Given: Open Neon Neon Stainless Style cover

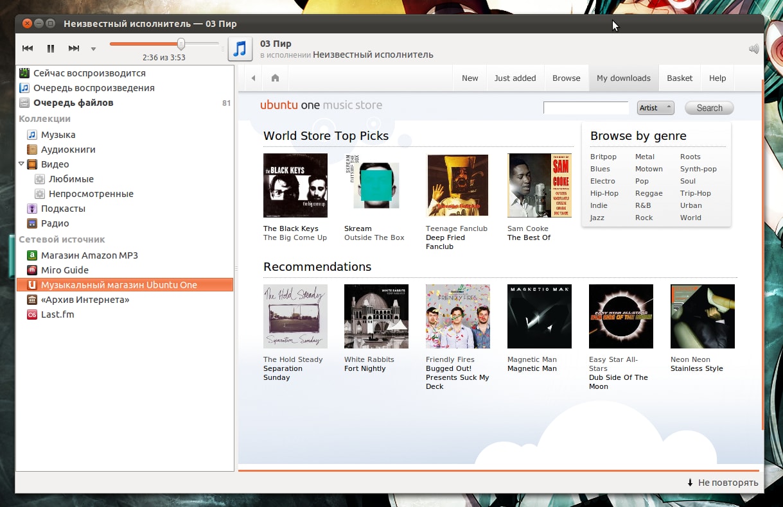Looking at the screenshot, I should 703,316.
